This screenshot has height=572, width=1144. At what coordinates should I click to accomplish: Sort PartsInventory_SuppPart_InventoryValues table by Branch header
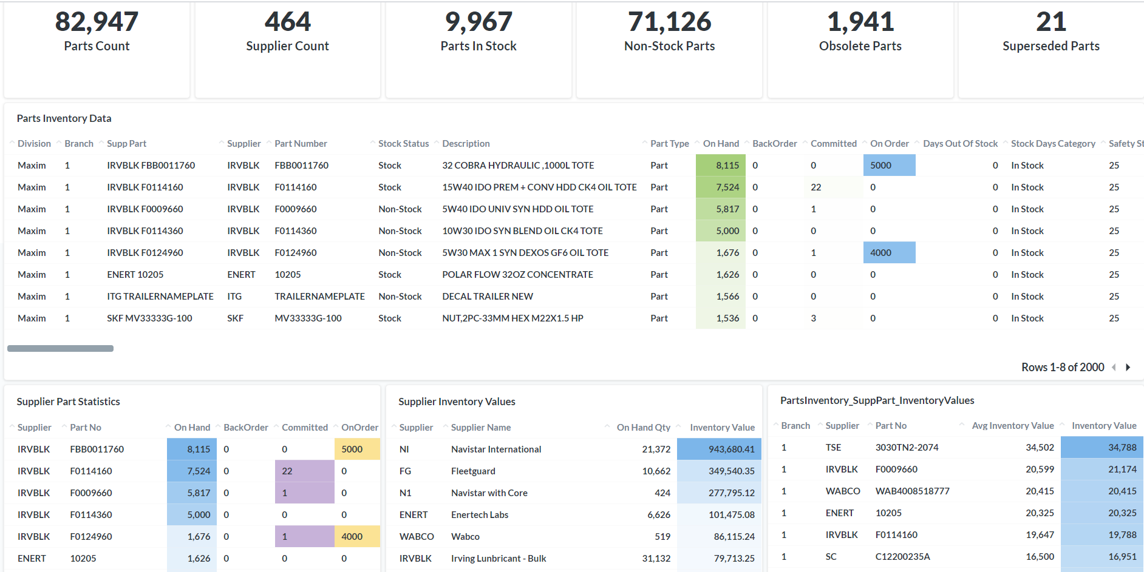[x=795, y=426]
